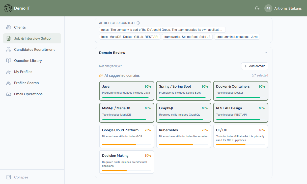Click the AI-detected context info icon
Viewport: 307px width, 184px height.
click(x=138, y=23)
